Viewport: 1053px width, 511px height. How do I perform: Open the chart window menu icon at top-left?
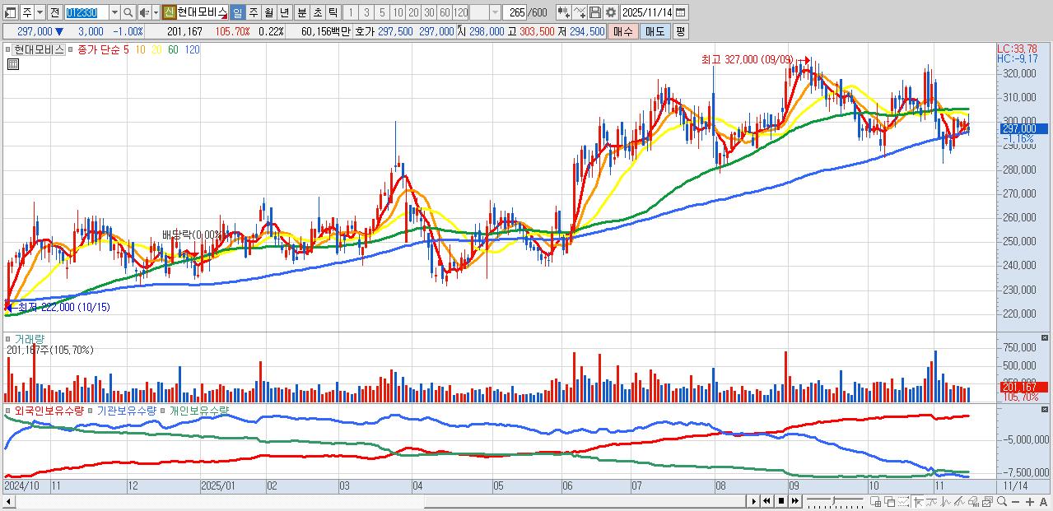(x=11, y=12)
